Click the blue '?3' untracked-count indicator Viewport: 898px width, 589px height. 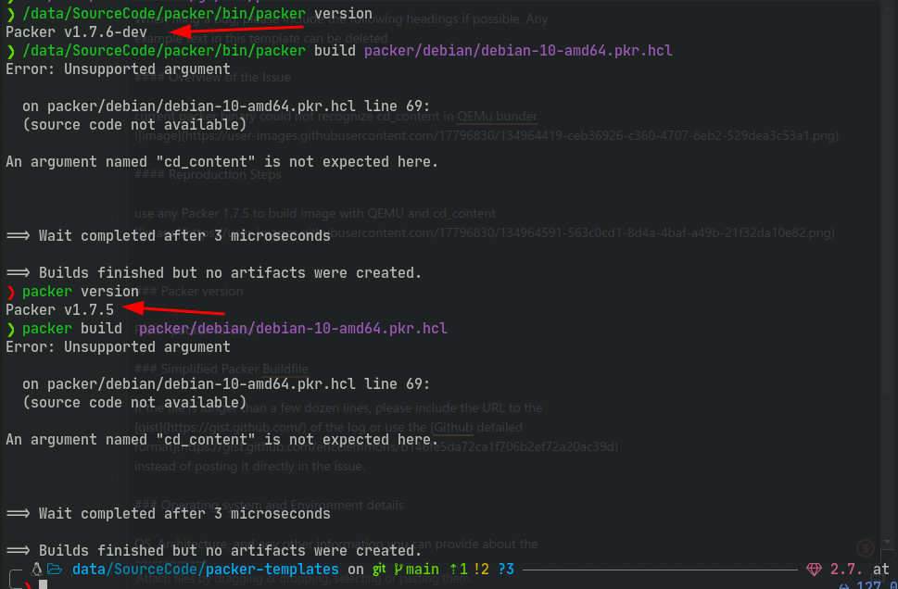506,569
